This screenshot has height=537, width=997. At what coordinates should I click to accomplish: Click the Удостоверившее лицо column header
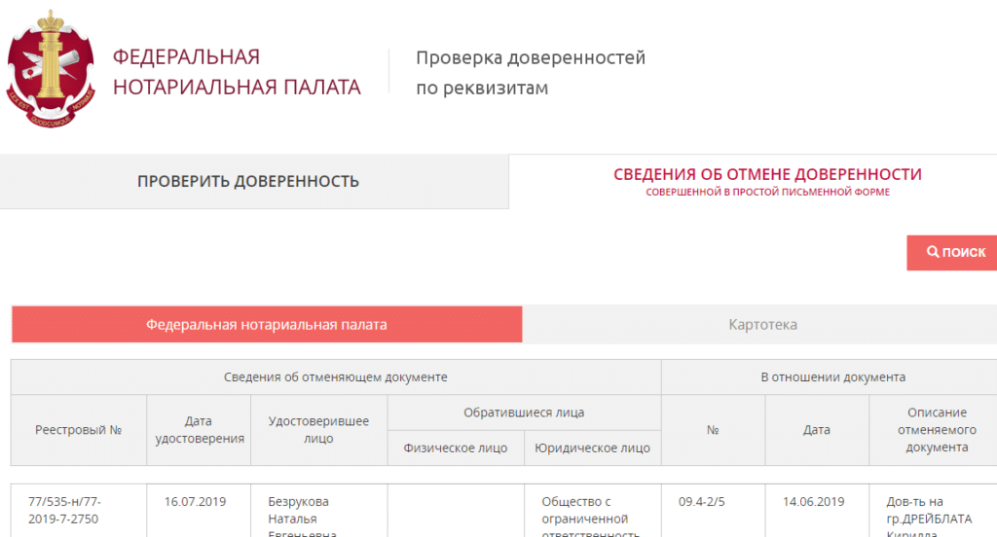click(318, 430)
